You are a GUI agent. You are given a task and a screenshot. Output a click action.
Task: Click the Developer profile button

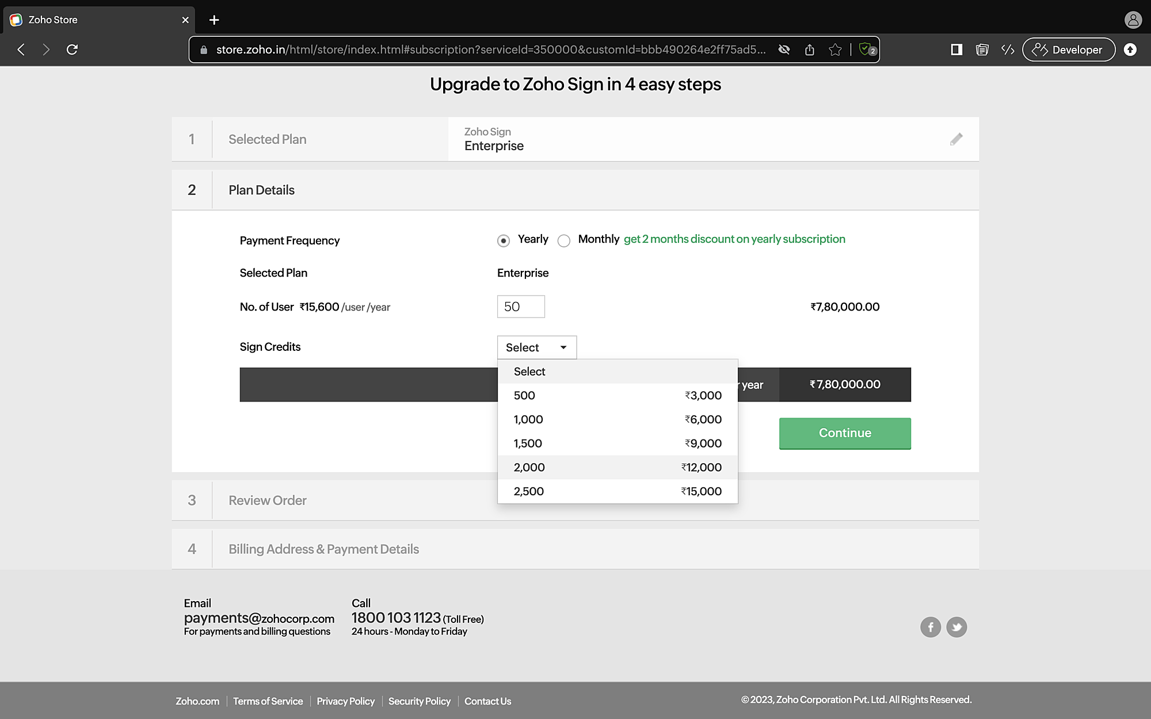(1069, 49)
